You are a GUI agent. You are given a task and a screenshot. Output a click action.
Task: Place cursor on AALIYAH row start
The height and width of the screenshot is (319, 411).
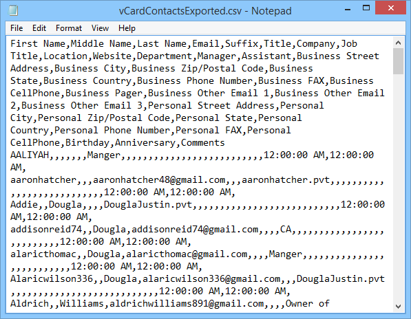click(30, 155)
